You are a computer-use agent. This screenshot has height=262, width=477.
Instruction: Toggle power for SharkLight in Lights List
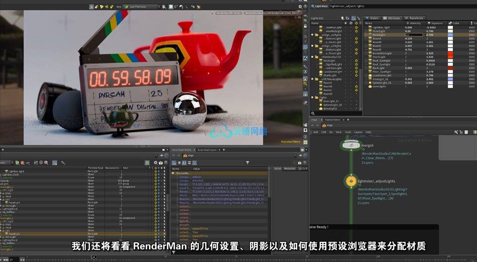(x=356, y=75)
